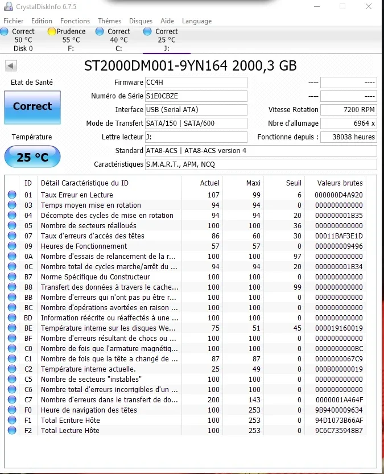
Task: Select row "Nombre de fois que l'armature magnétiq..."
Action: 185,349
